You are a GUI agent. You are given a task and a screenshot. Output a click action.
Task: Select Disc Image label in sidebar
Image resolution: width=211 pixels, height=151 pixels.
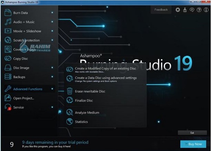coord(21,68)
